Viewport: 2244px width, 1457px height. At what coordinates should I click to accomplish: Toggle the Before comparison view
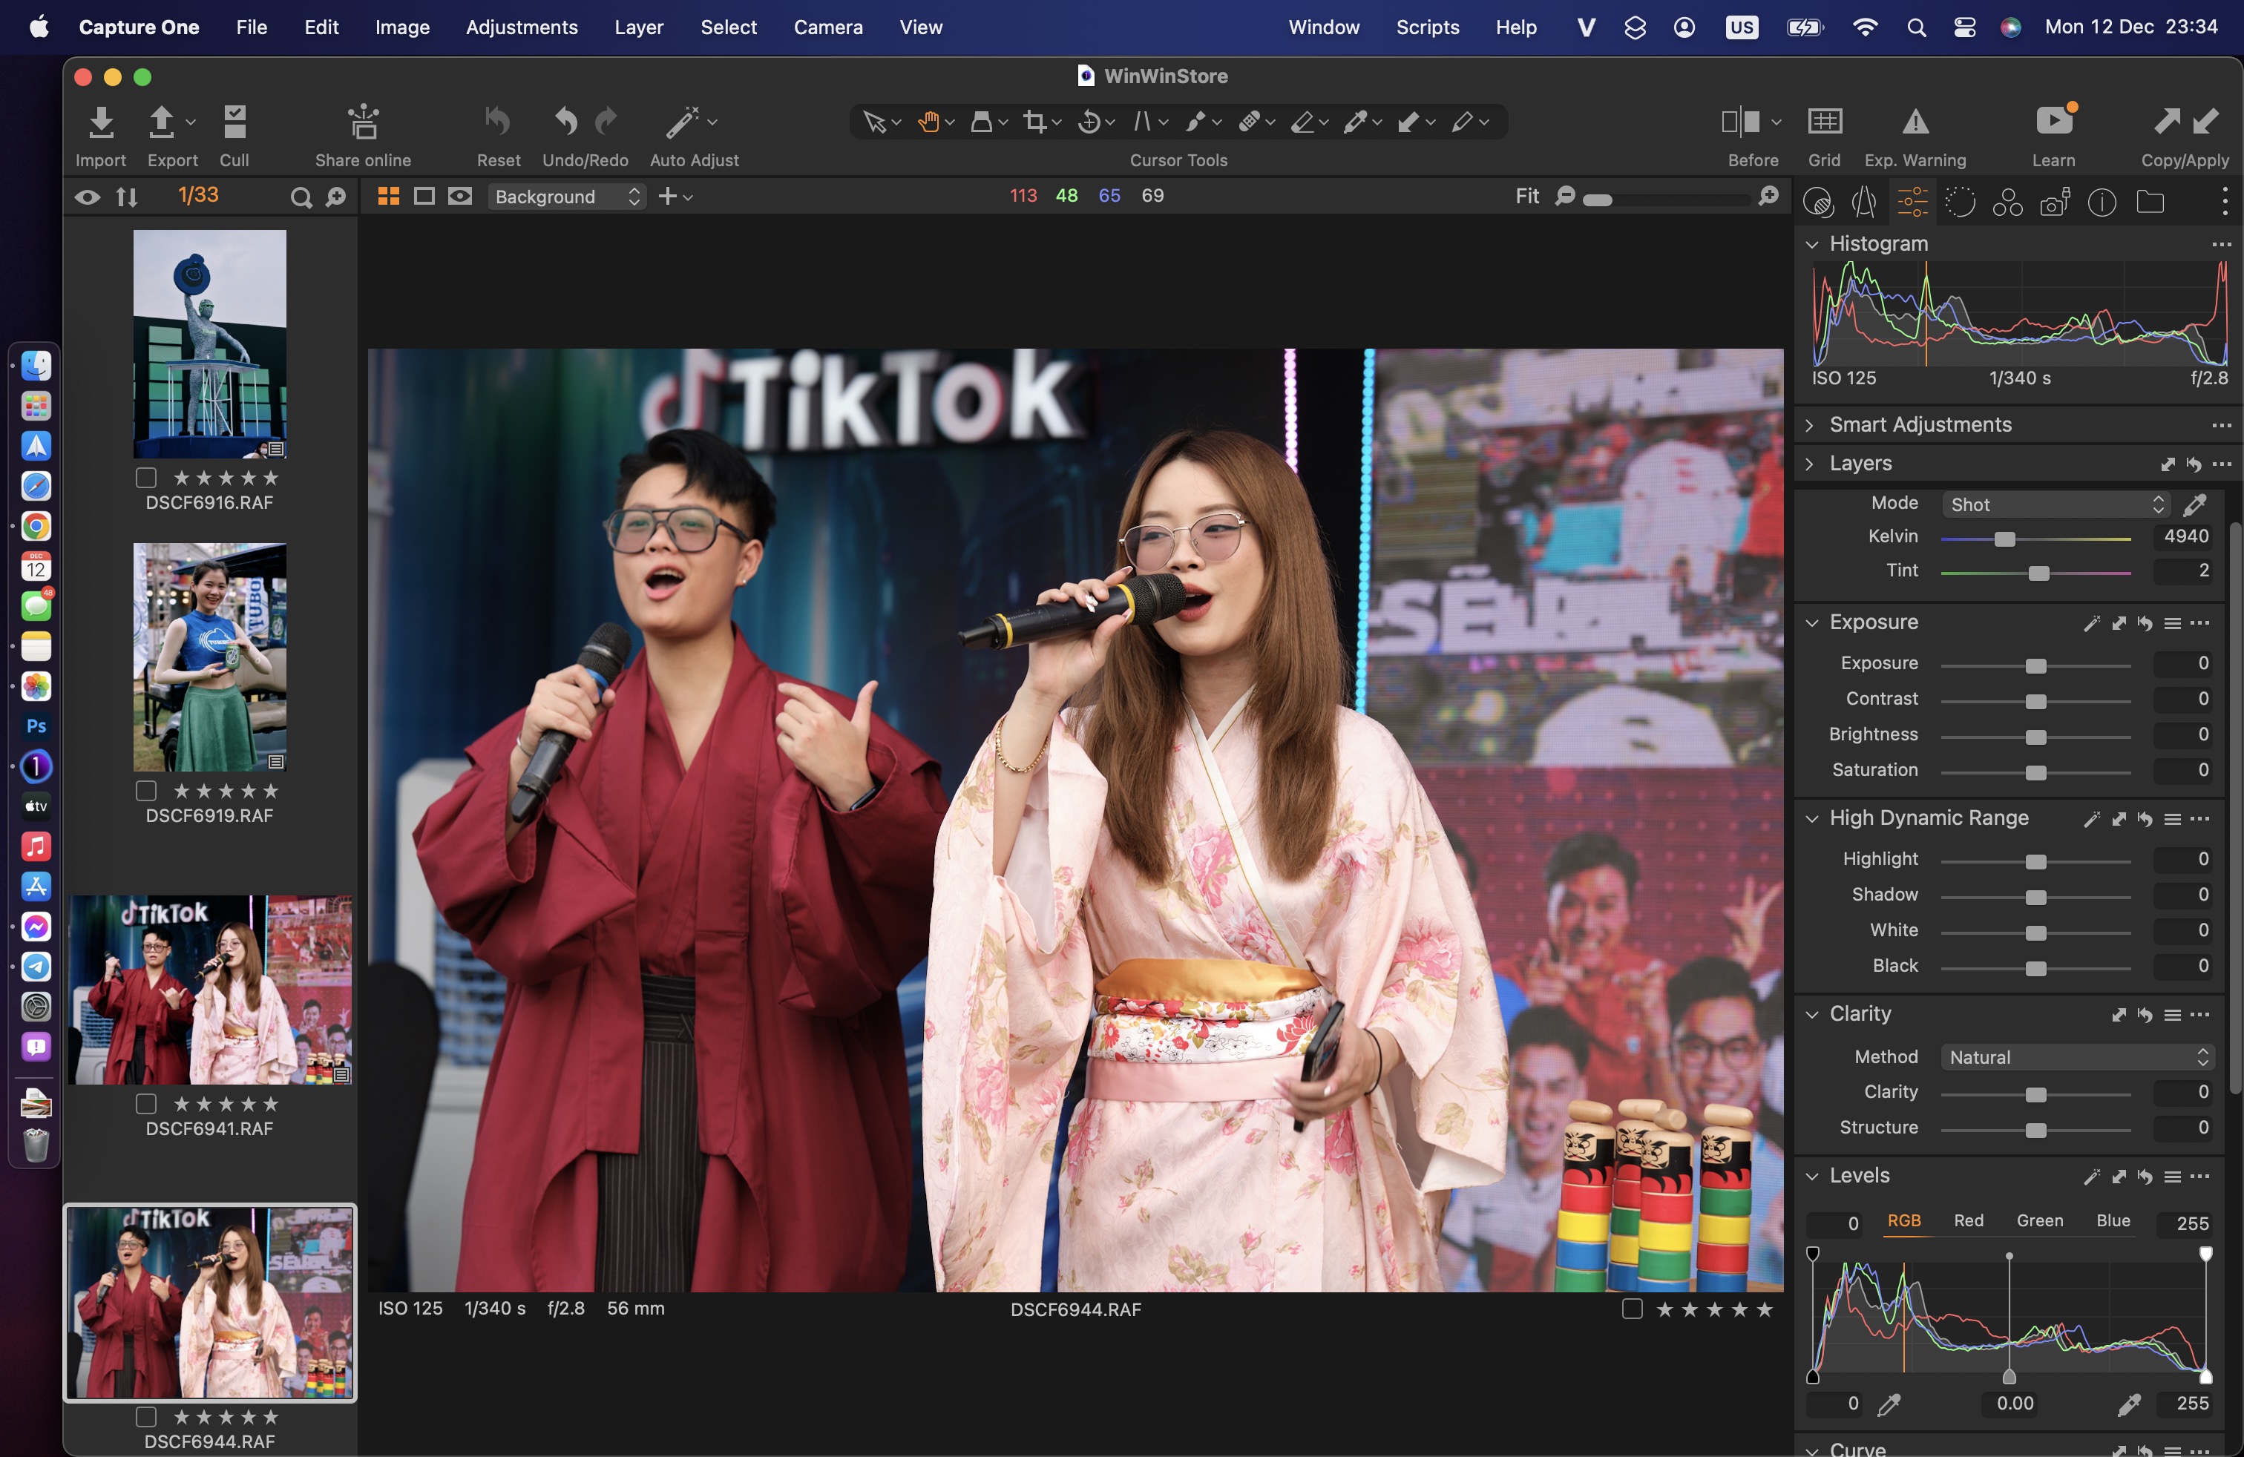click(1741, 122)
